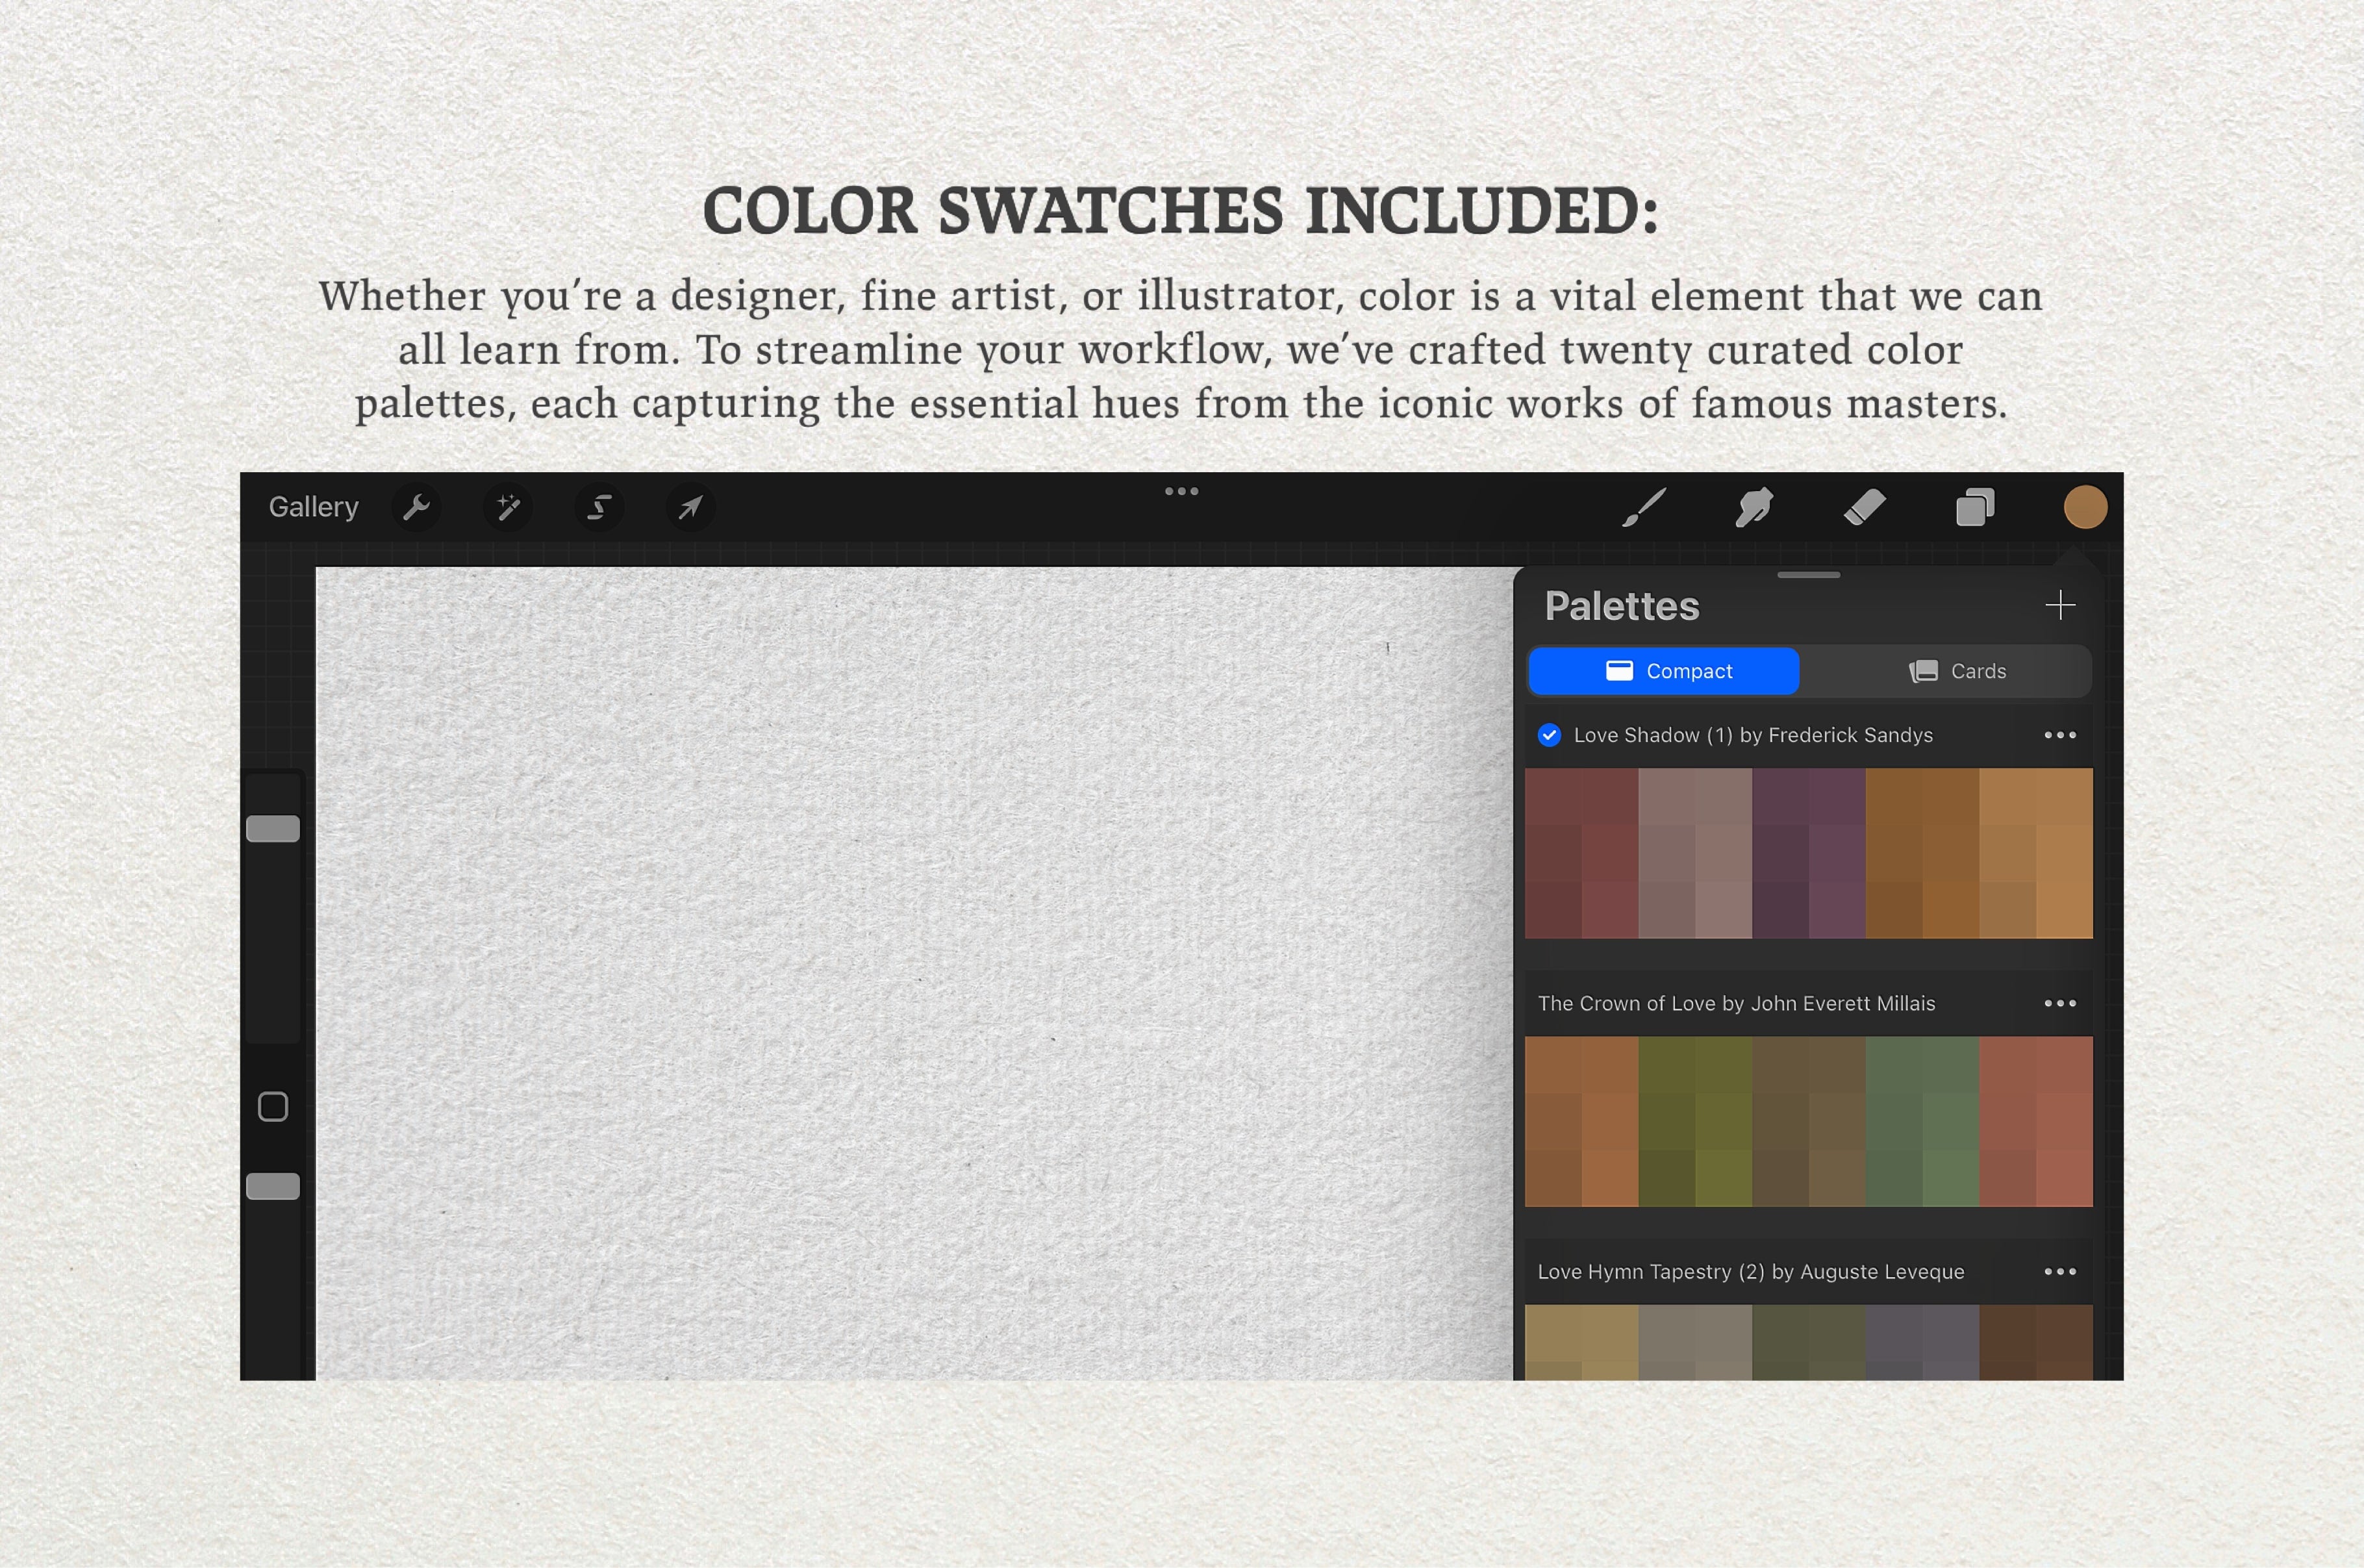
Task: Open the Actions wrench menu
Action: pyautogui.click(x=417, y=508)
